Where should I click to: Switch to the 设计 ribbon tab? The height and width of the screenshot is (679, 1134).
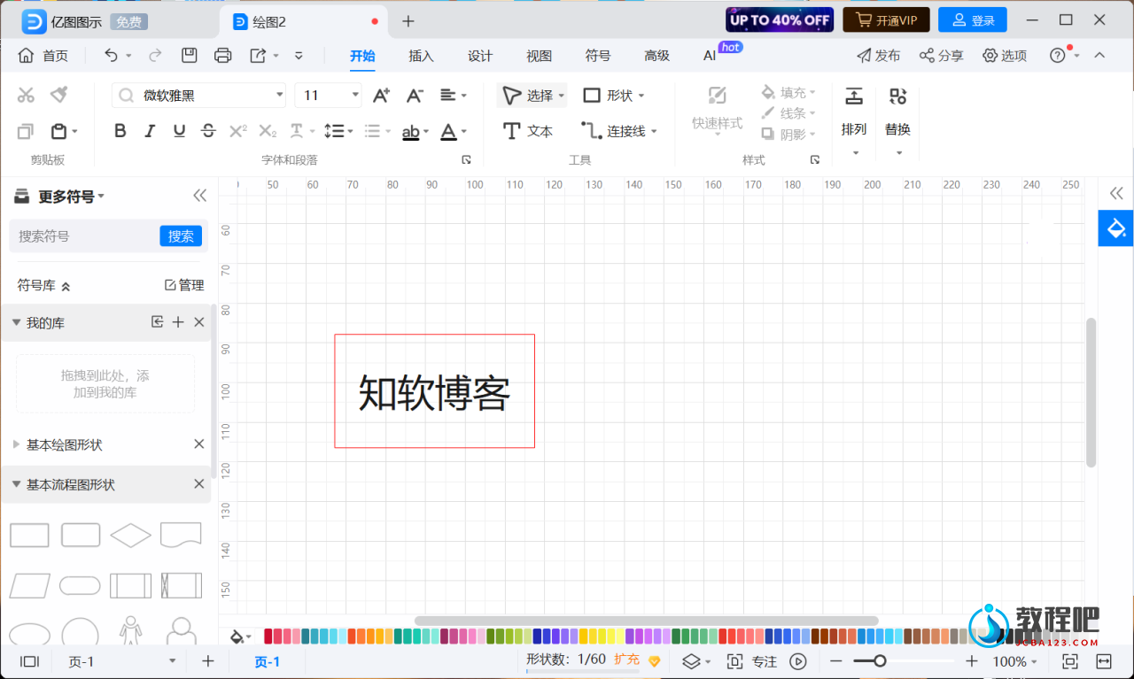click(480, 56)
